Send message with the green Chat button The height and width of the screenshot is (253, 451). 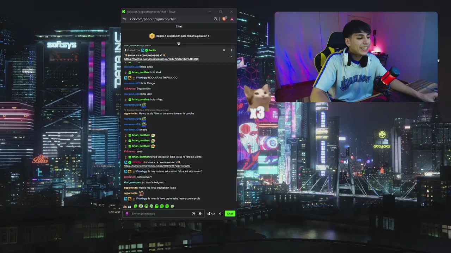(x=230, y=214)
